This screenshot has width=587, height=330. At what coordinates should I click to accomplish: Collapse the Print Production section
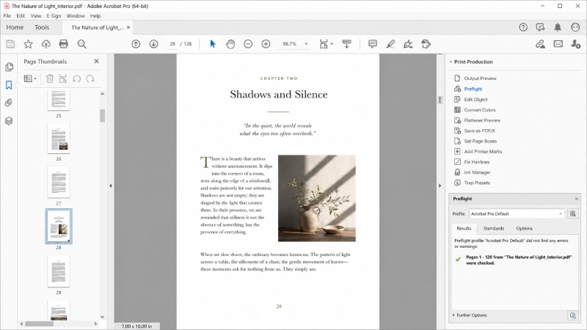pyautogui.click(x=451, y=62)
